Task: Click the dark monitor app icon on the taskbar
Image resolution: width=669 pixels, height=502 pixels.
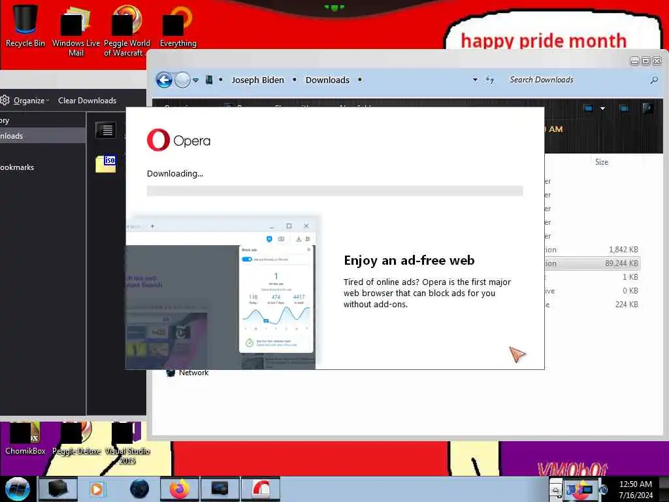Action: tap(220, 489)
